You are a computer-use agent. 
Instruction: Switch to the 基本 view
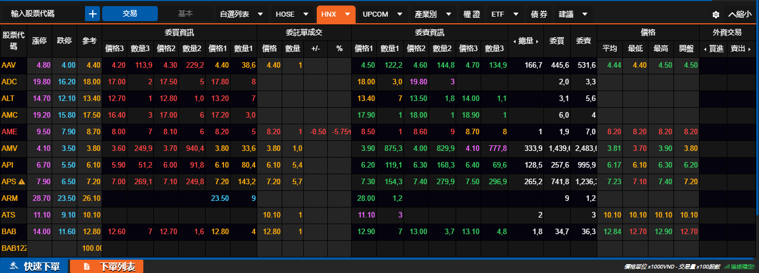186,14
